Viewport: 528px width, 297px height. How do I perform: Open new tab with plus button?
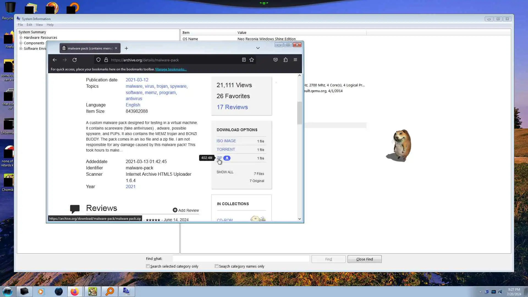coord(126,48)
